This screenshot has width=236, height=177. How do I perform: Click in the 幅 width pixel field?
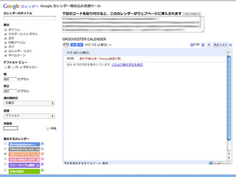(x=10, y=79)
